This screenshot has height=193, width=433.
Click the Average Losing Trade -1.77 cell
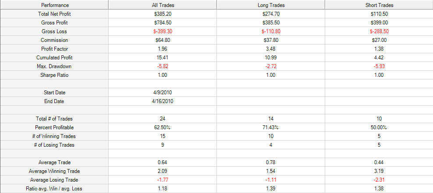click(x=162, y=180)
